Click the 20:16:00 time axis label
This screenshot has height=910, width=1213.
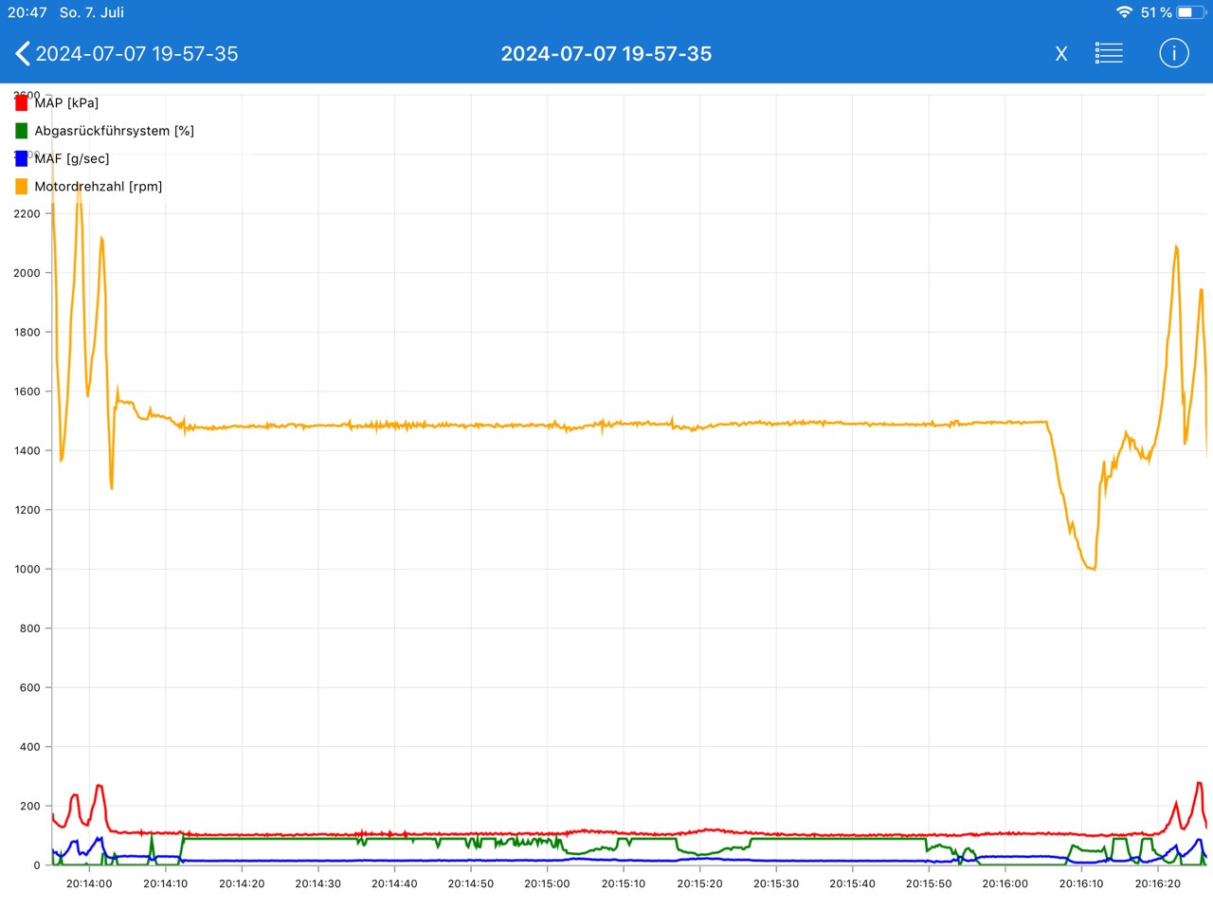(1005, 883)
